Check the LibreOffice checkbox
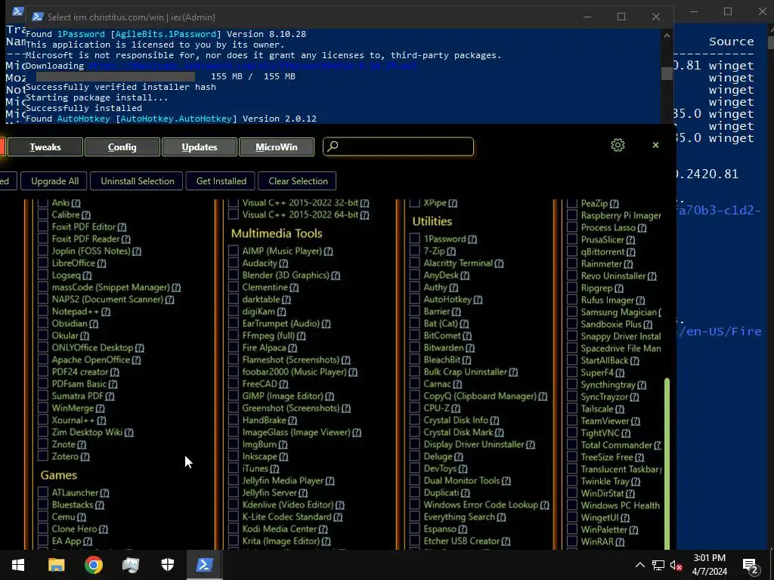The height and width of the screenshot is (580, 774). coord(43,263)
